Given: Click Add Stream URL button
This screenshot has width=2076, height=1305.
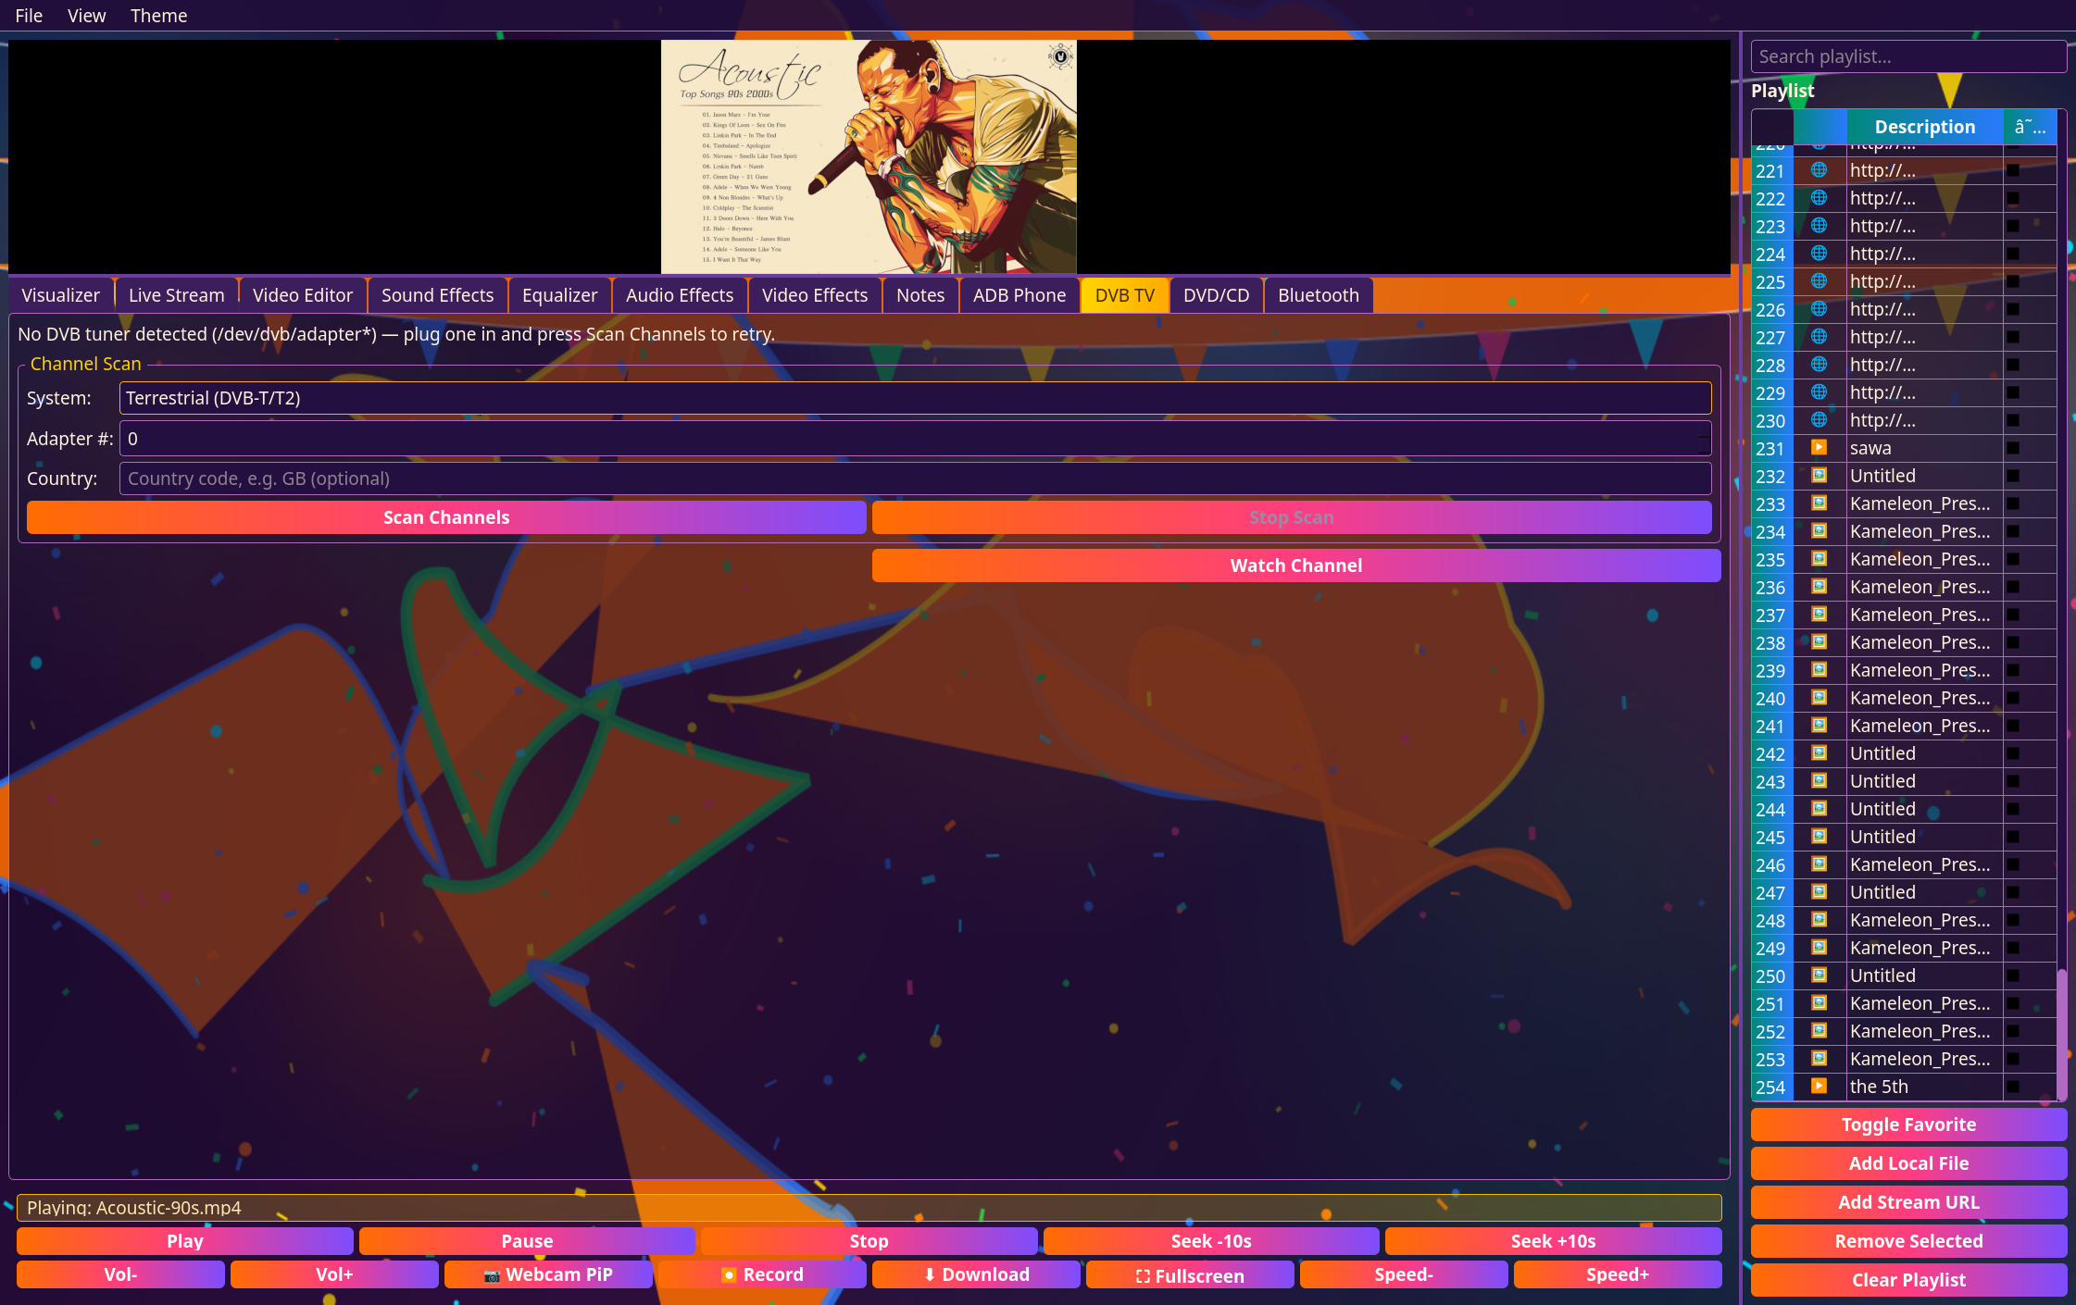Looking at the screenshot, I should click(x=1908, y=1202).
